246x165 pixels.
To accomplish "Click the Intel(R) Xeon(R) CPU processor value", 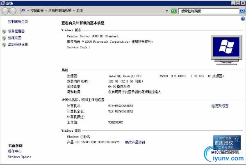I will [x=166, y=76].
